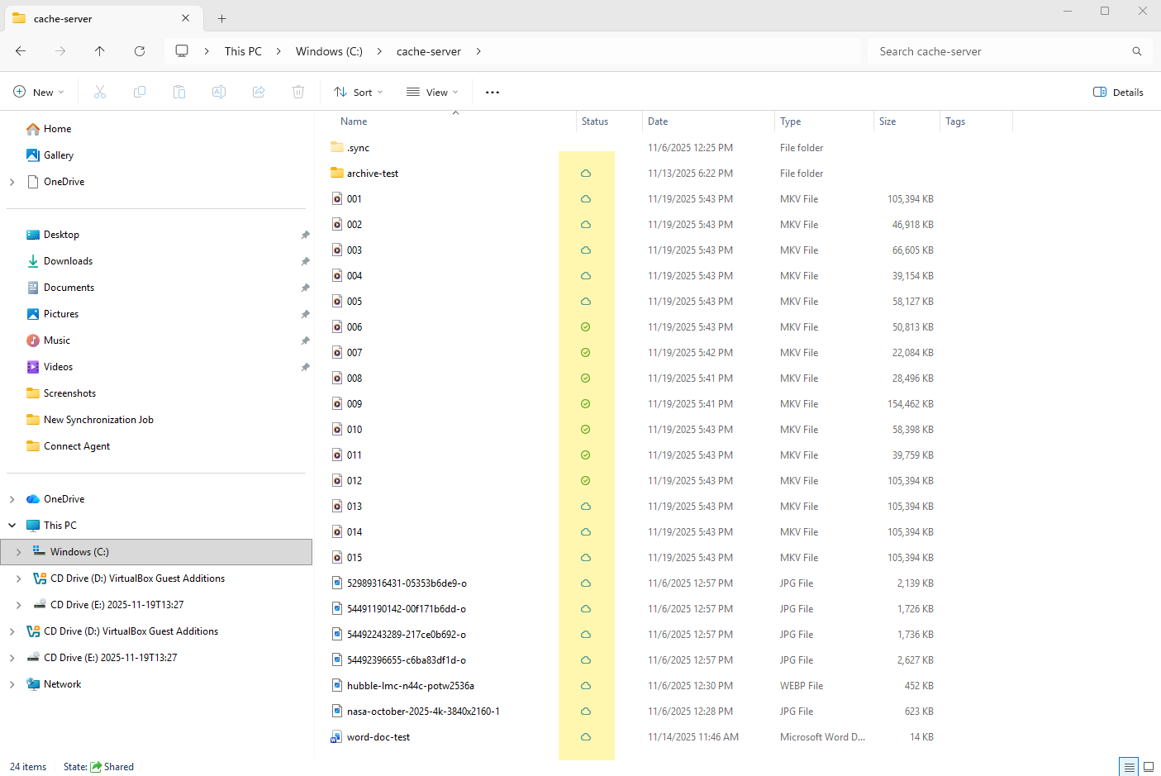Open See more ellipsis menu
The height and width of the screenshot is (776, 1161).
point(492,93)
